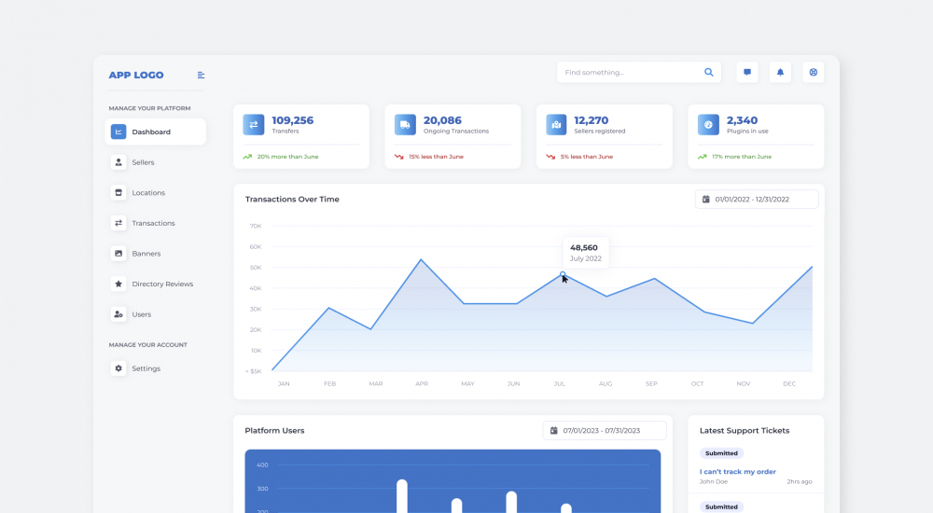Open Platform Users date range picker
Image resolution: width=933 pixels, height=513 pixels.
[605, 430]
